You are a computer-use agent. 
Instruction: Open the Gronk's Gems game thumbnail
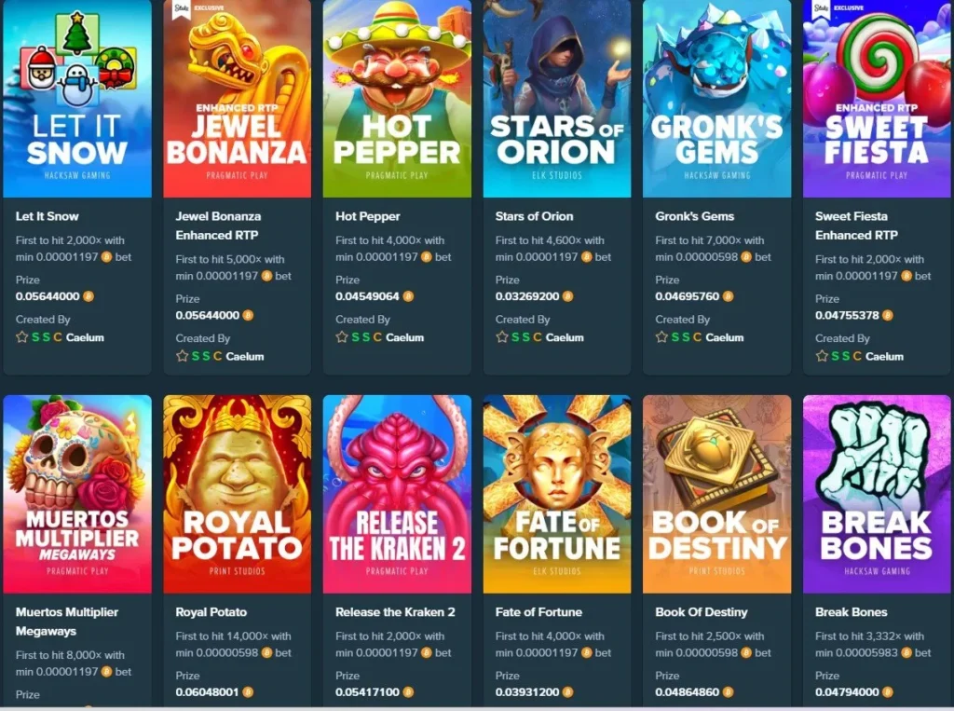point(716,99)
